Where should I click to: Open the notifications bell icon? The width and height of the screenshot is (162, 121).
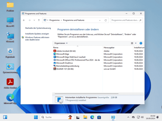click(158, 117)
